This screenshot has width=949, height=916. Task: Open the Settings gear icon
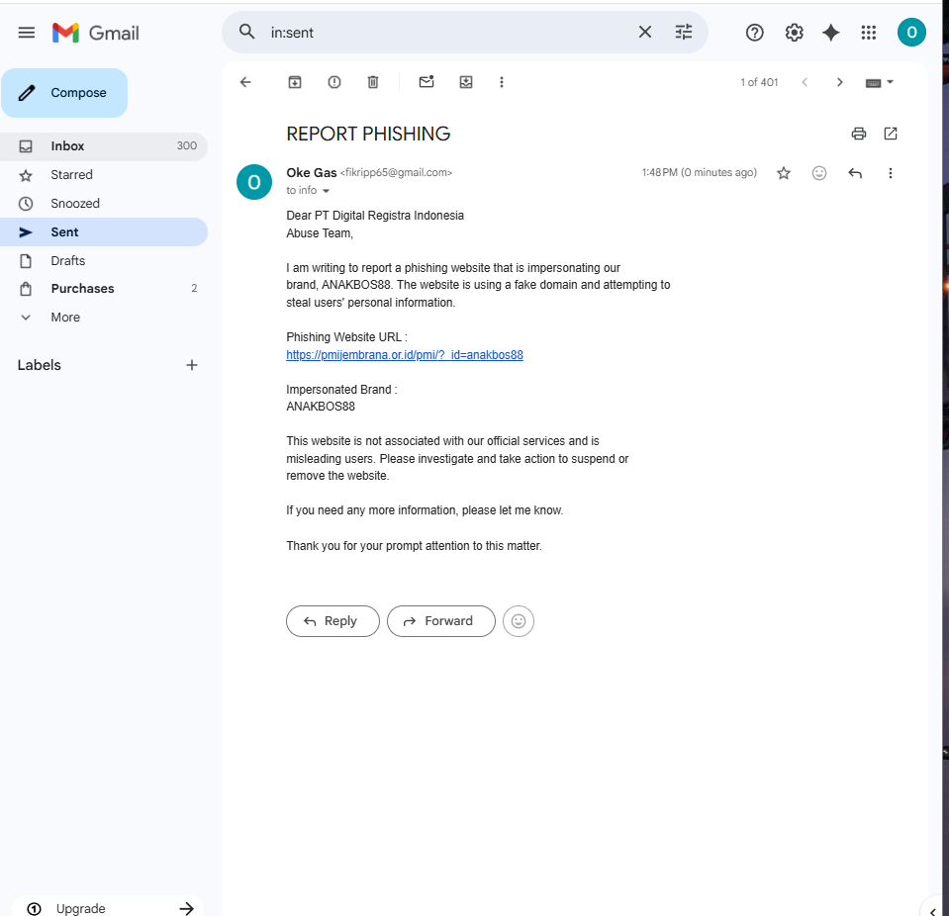pos(794,33)
